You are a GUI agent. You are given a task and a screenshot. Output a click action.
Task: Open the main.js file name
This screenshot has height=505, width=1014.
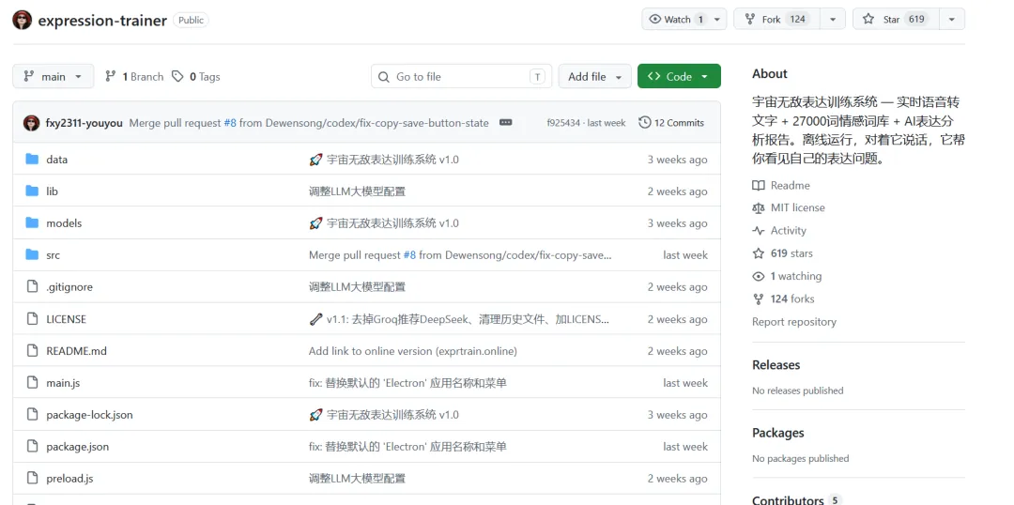coord(63,383)
